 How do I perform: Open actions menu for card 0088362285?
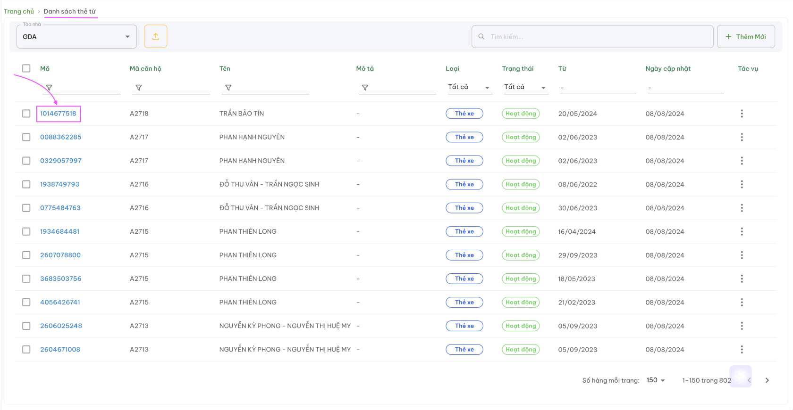(x=742, y=137)
